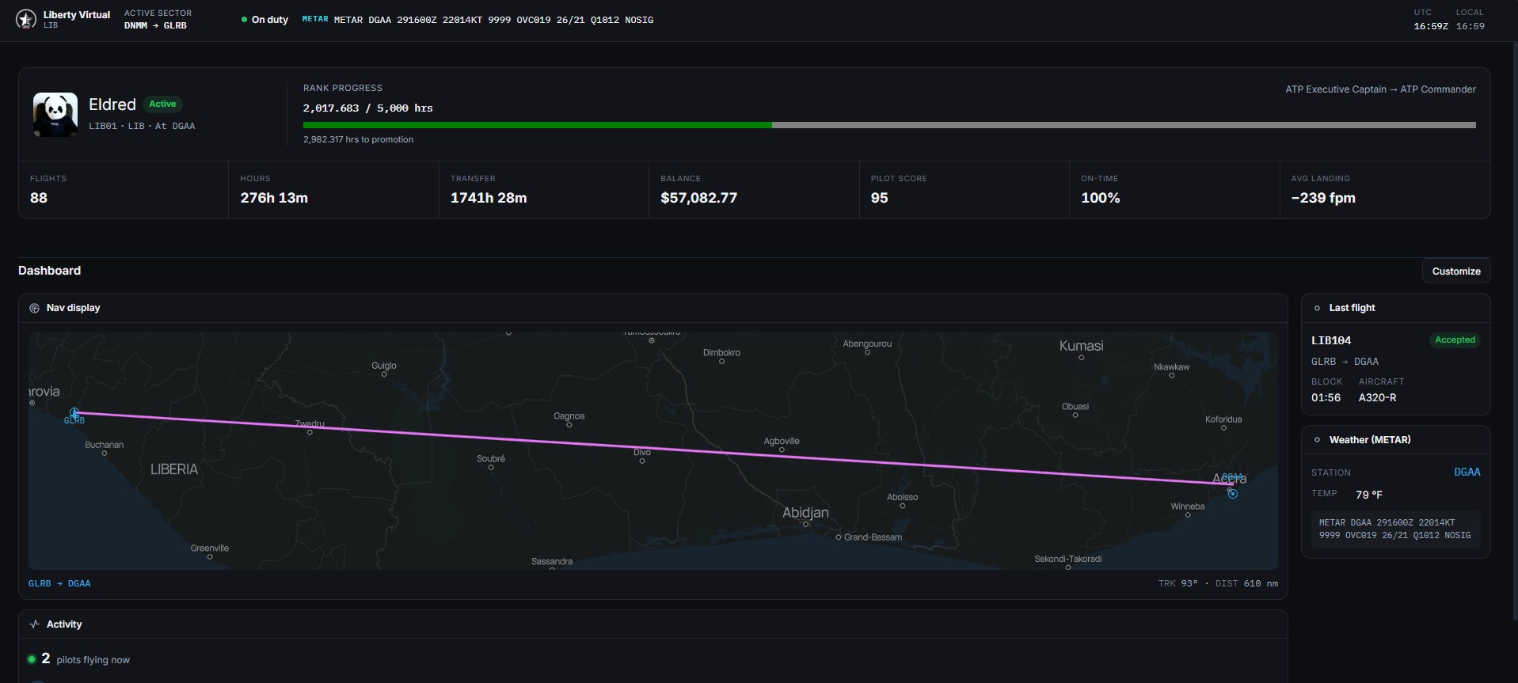Click the rank progress bar
Screen dimensions: 1518x683
click(889, 125)
